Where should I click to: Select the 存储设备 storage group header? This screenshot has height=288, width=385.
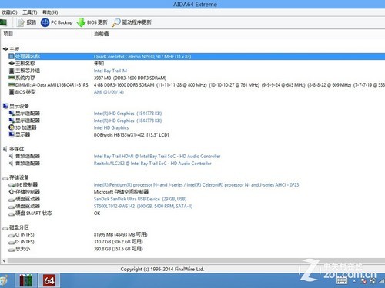tap(18, 177)
